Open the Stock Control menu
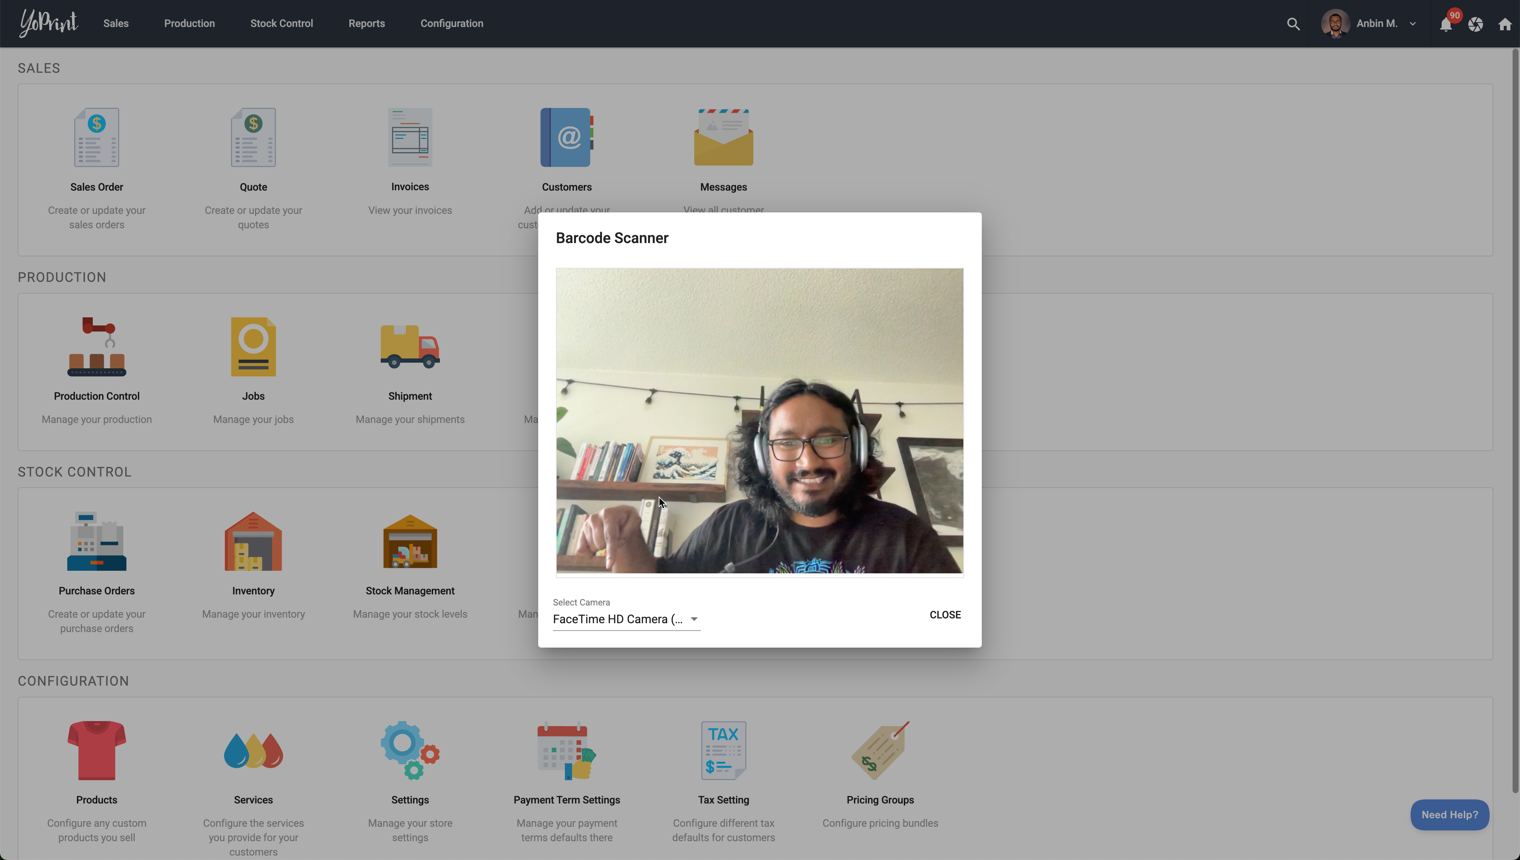Screen dimensions: 1520x860 coord(281,24)
